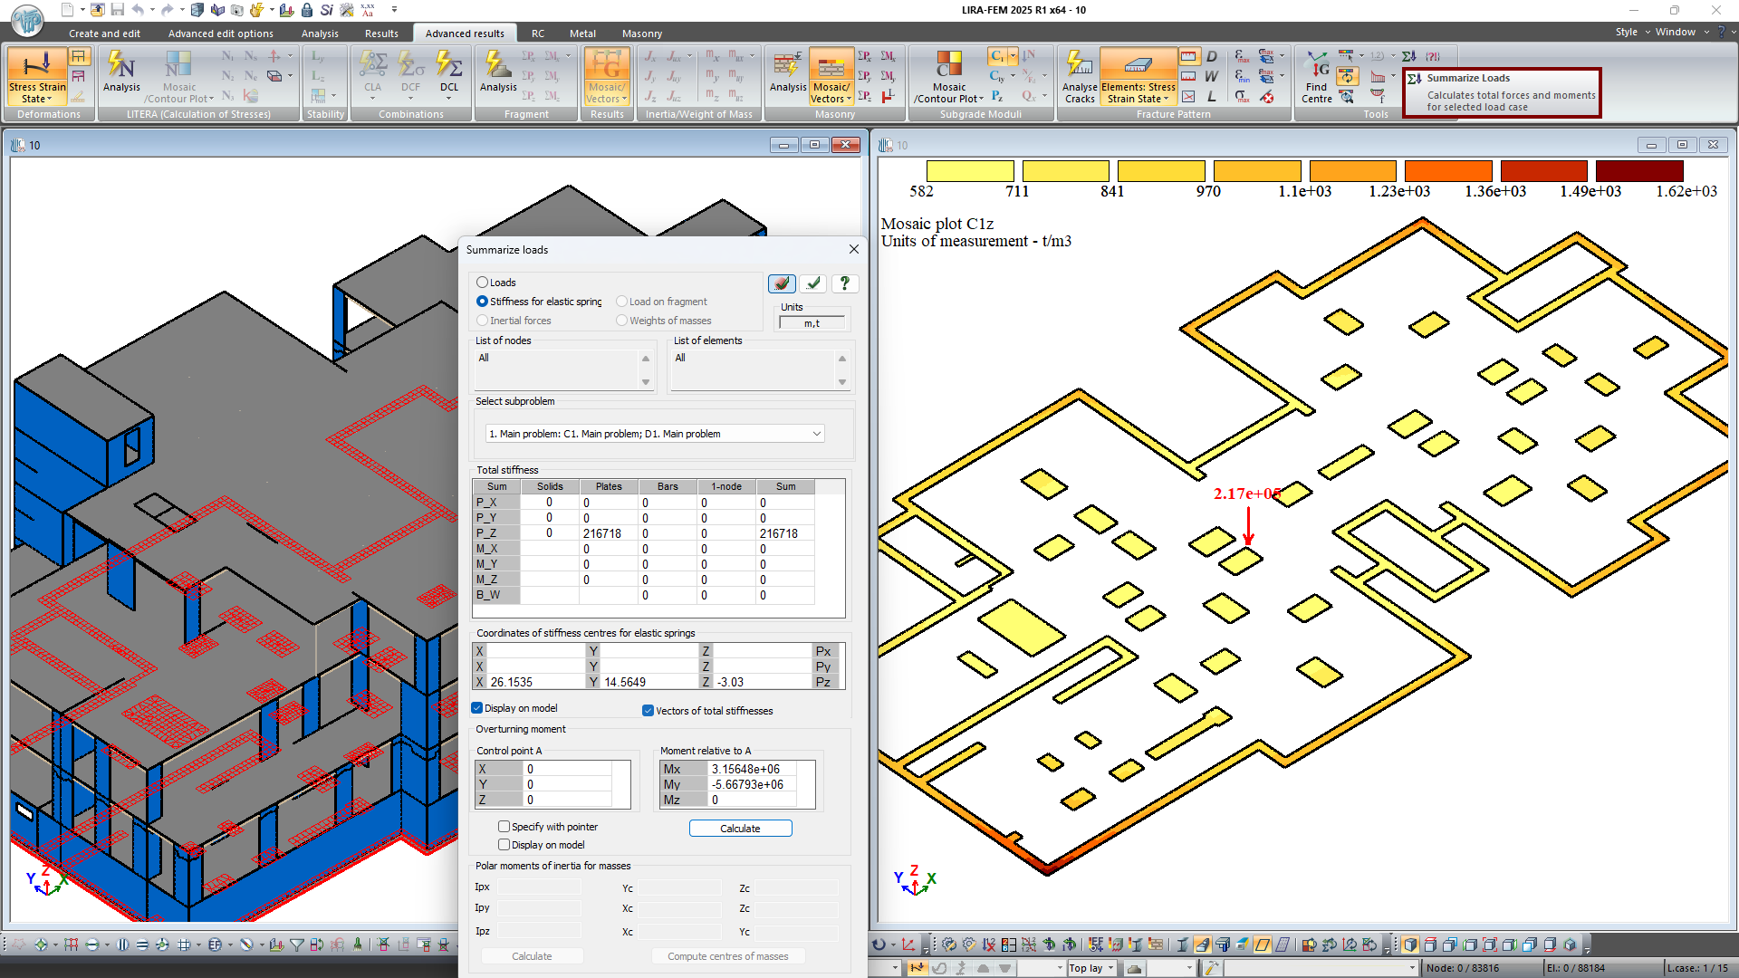Switch to the Analysis ribbon tab
Image resolution: width=1739 pixels, height=978 pixels.
pyautogui.click(x=320, y=34)
